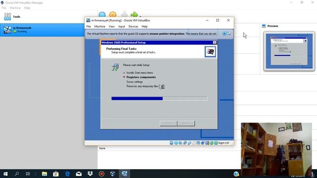This screenshot has height=178, width=317.
Task: Click the New machine toolbar icon
Action: pos(102,14)
